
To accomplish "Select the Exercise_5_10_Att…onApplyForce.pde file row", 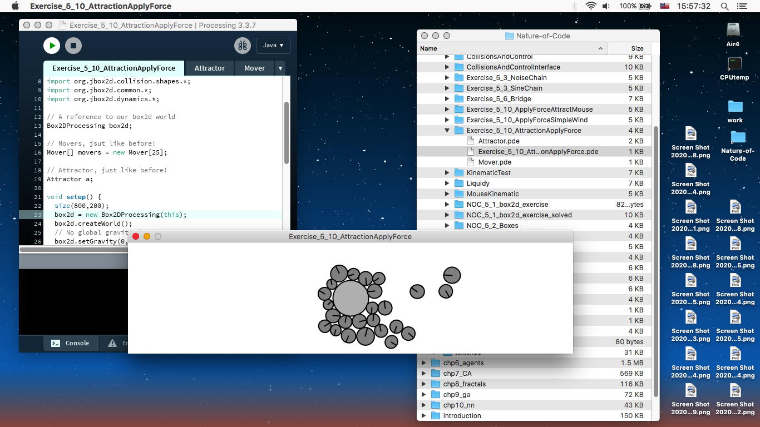I will click(x=533, y=152).
